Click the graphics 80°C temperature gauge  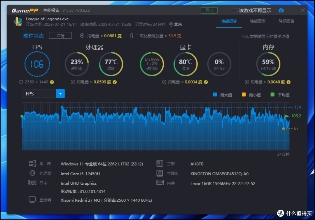coord(185,64)
